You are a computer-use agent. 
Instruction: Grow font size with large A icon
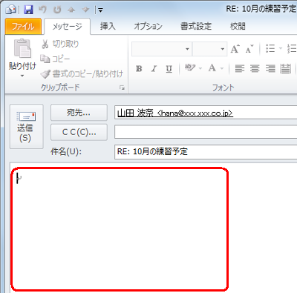[x=235, y=49]
